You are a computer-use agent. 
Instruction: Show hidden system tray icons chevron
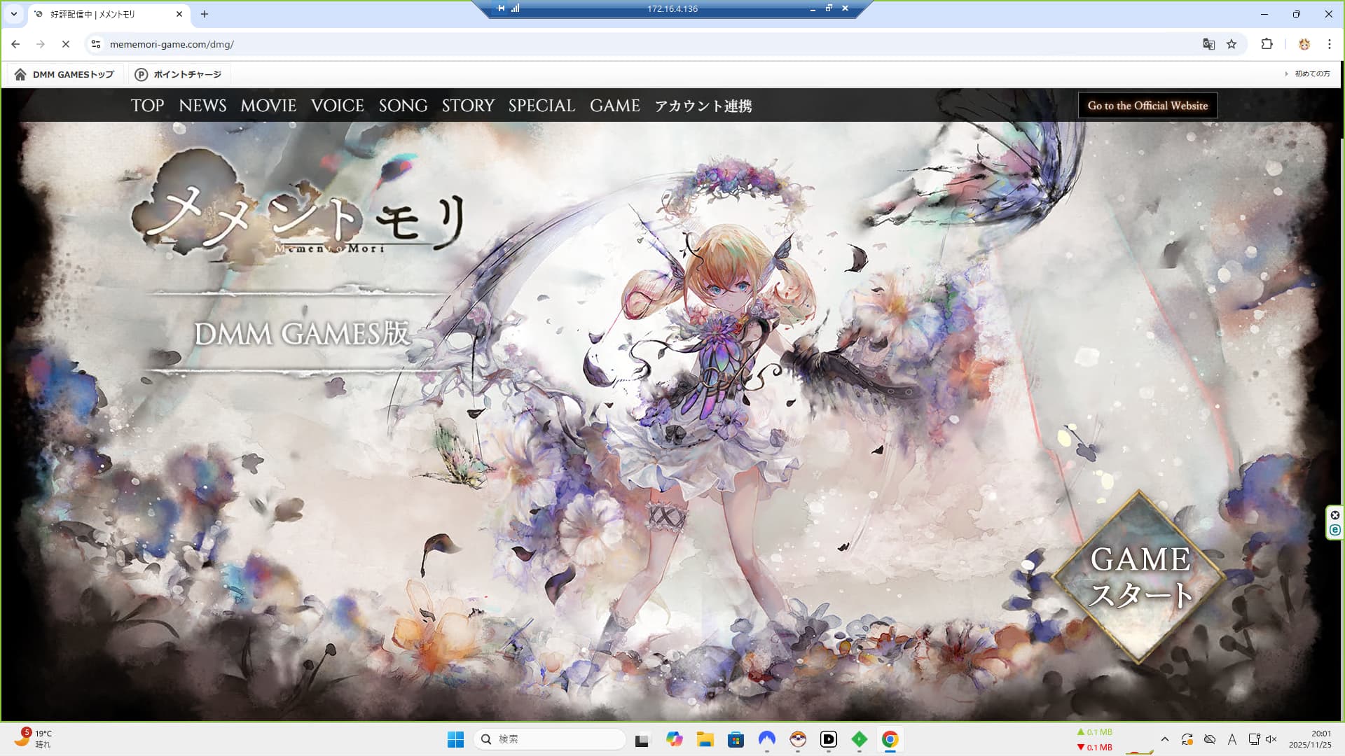[1164, 739]
